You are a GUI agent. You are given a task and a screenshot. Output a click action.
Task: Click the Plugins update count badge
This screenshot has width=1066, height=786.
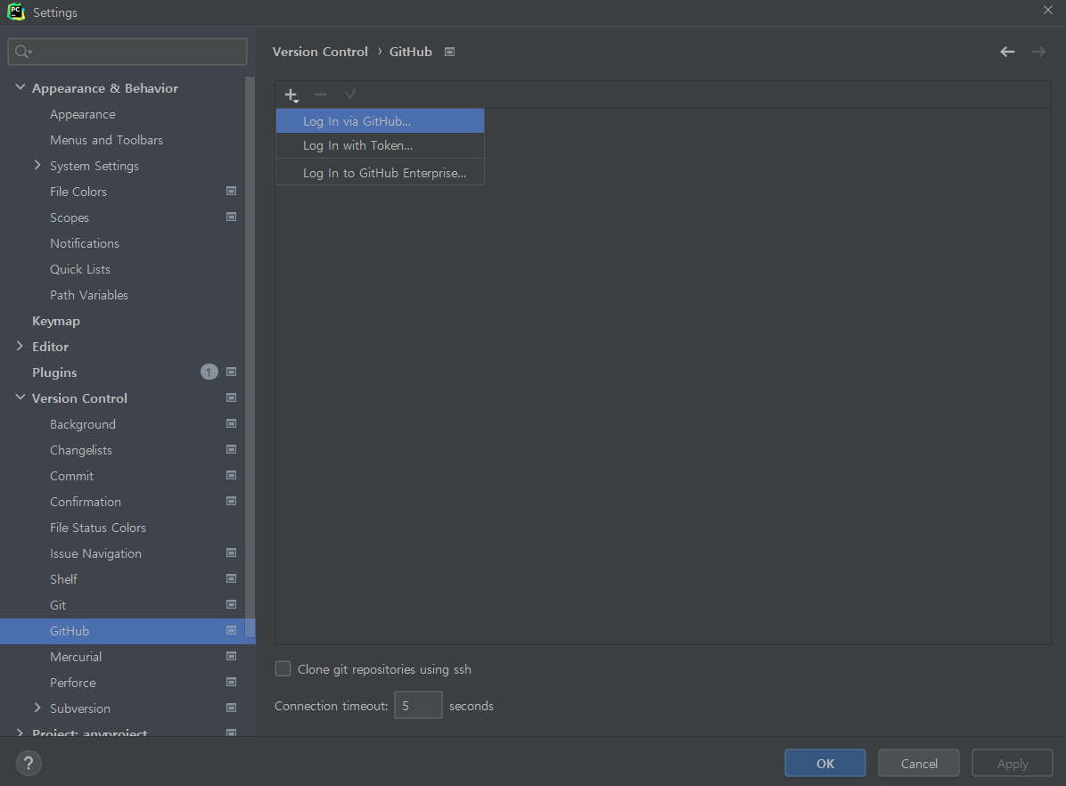[x=209, y=372]
